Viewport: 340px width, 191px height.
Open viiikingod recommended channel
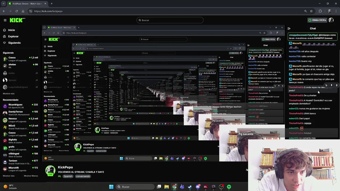[20, 155]
